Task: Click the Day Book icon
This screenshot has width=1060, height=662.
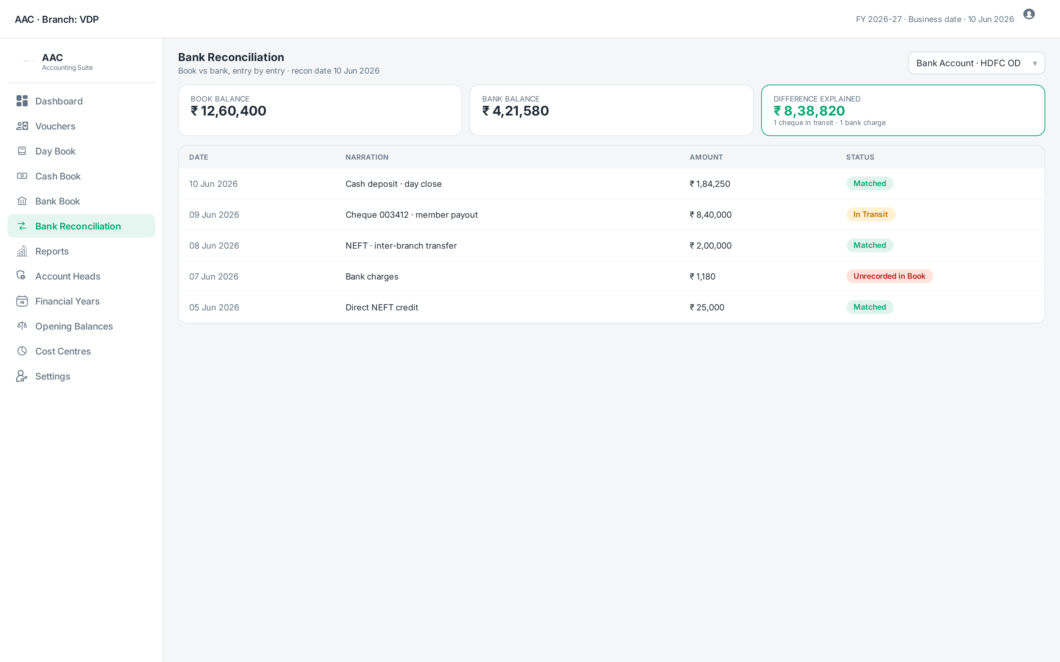Action: pos(22,151)
